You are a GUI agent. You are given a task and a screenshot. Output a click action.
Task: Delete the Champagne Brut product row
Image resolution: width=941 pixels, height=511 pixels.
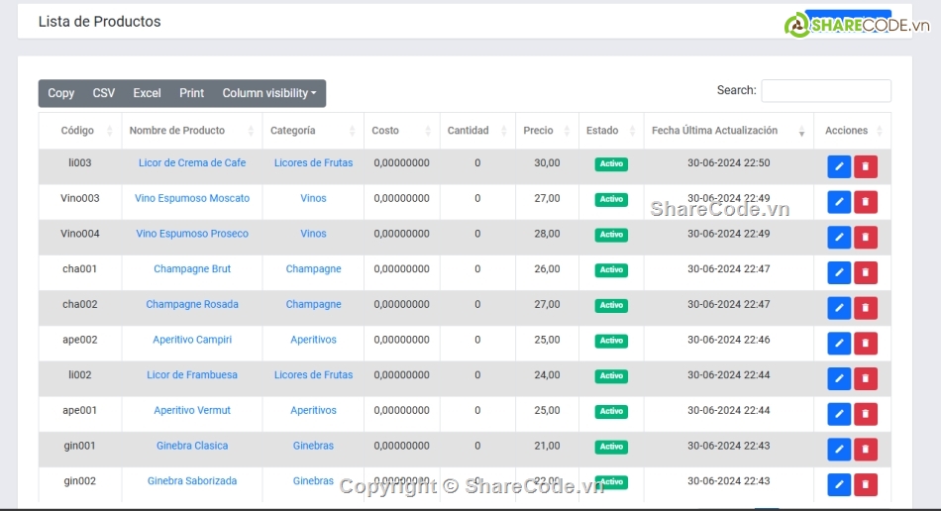tap(866, 272)
